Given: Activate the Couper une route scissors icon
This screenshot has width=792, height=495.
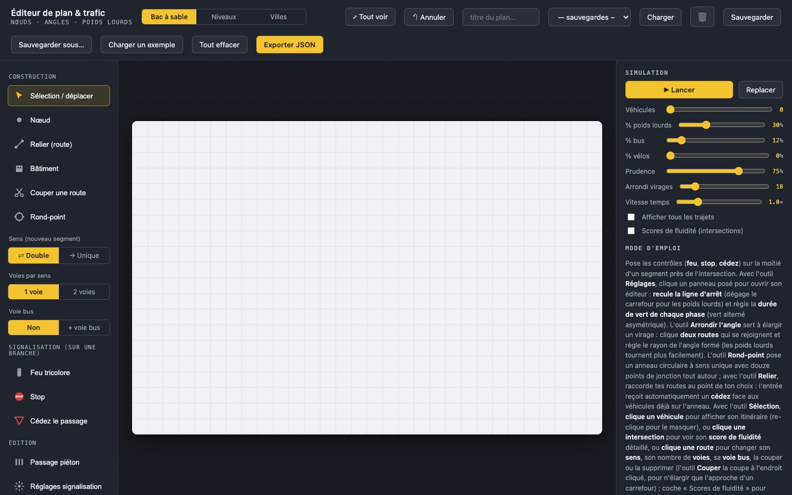Looking at the screenshot, I should (x=19, y=193).
